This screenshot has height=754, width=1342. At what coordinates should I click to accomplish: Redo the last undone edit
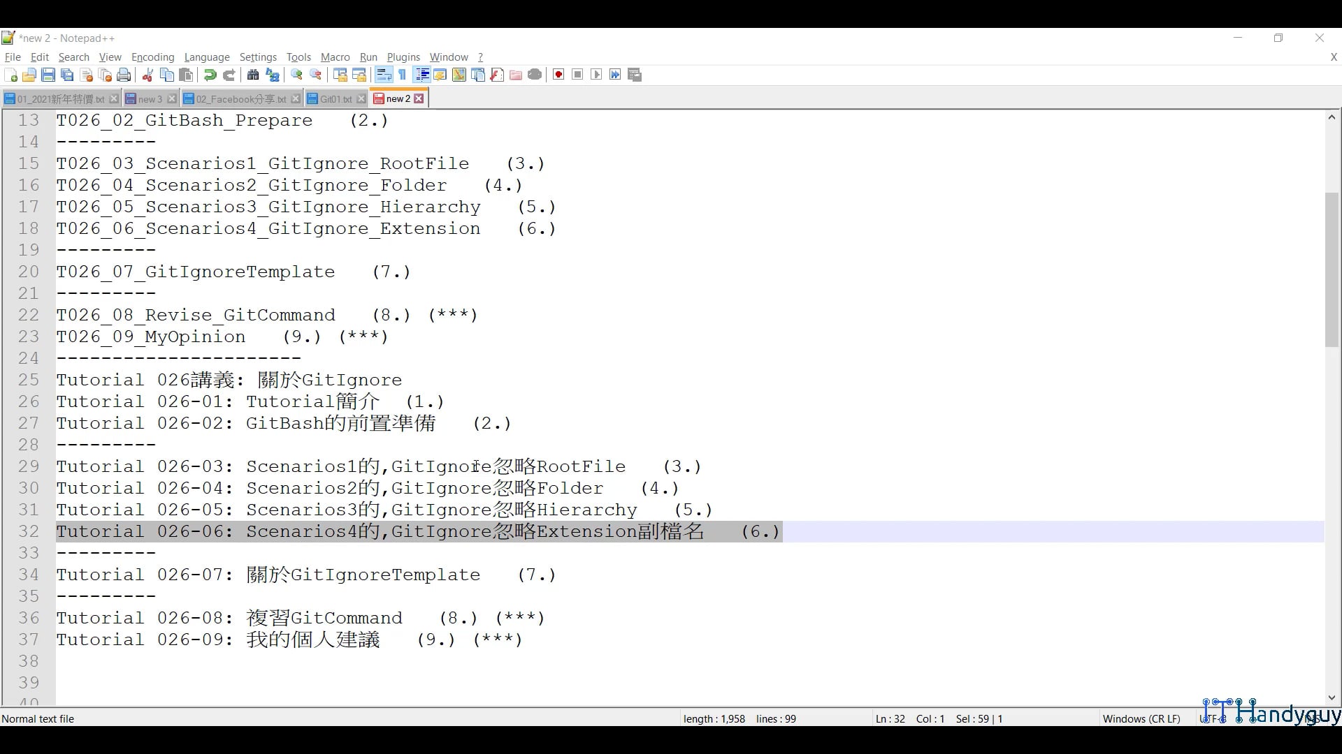pyautogui.click(x=229, y=75)
